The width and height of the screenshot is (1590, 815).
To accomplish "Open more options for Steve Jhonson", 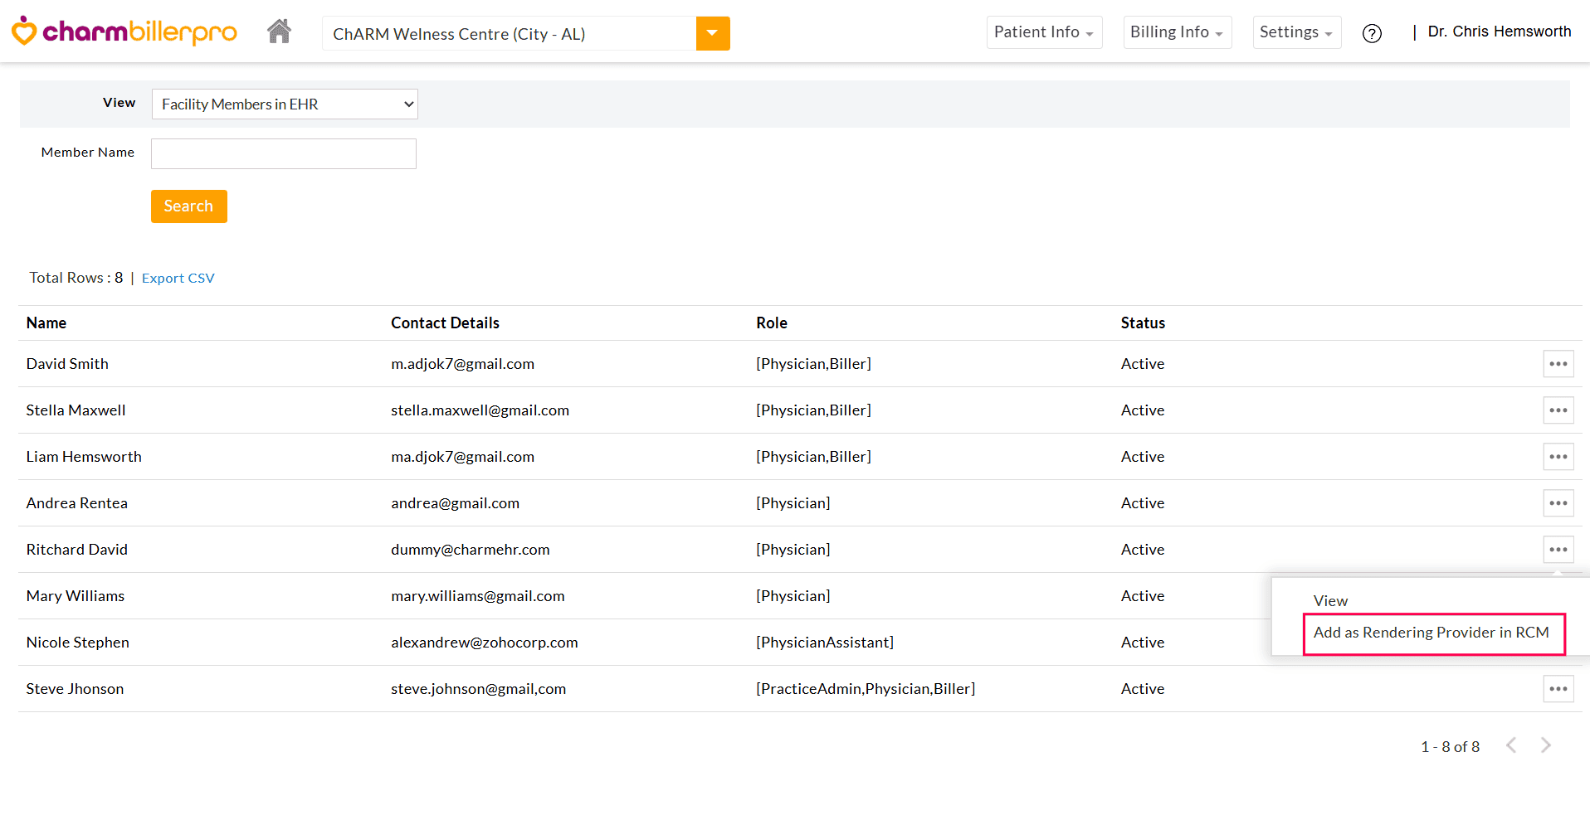I will (x=1558, y=689).
